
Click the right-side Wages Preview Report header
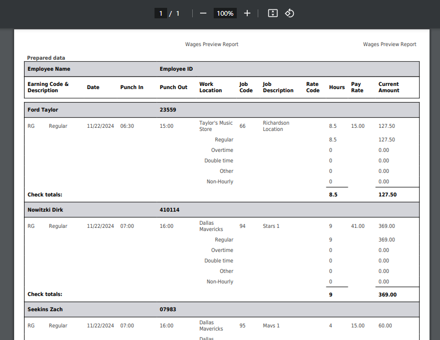coord(390,45)
